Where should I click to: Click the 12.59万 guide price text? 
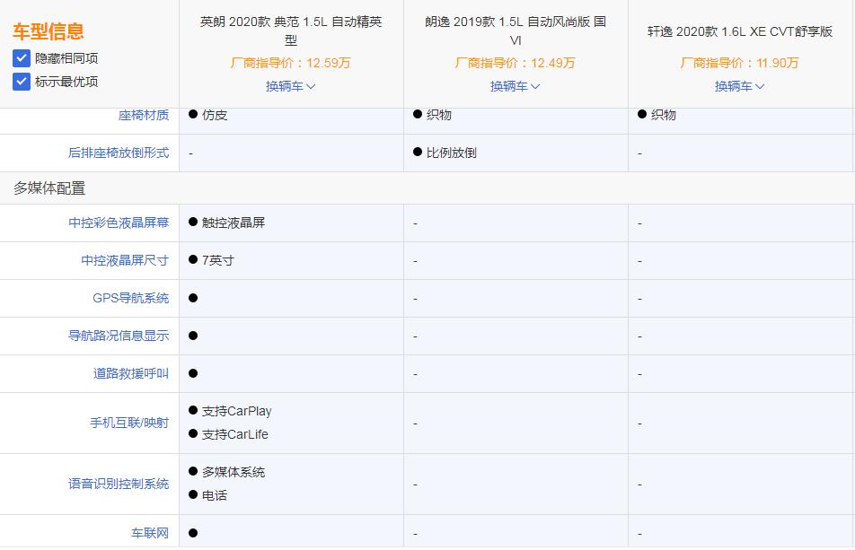click(290, 64)
